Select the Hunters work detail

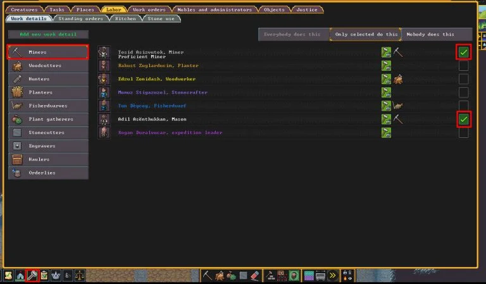(x=48, y=79)
